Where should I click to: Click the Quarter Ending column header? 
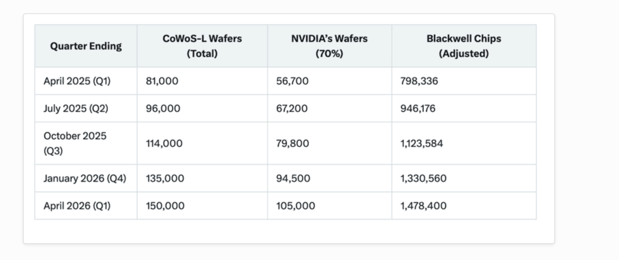pos(86,46)
